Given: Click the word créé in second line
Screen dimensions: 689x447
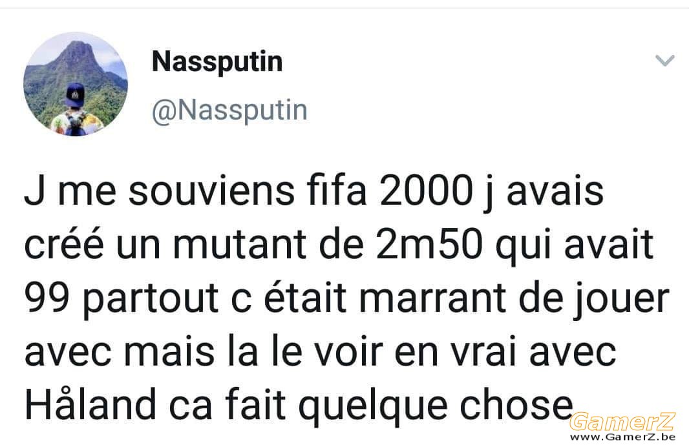Looking at the screenshot, I should pyautogui.click(x=64, y=245).
